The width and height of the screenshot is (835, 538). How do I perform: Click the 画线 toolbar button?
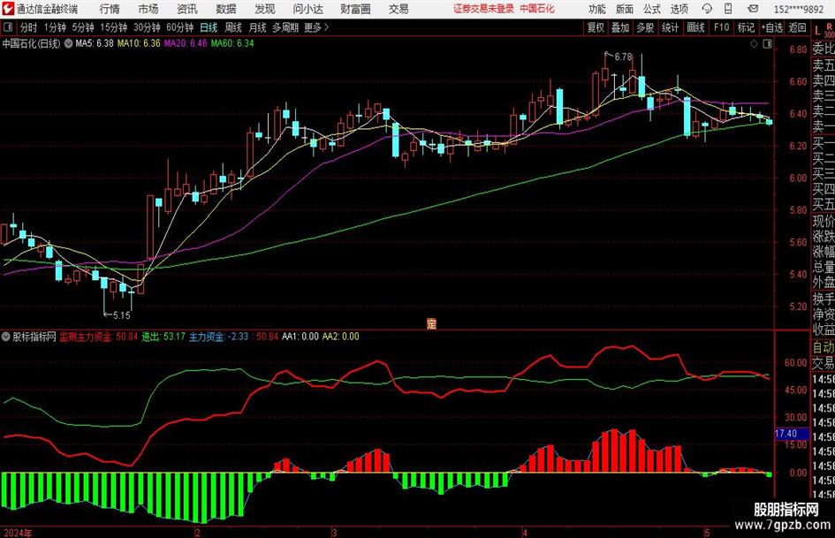[695, 27]
